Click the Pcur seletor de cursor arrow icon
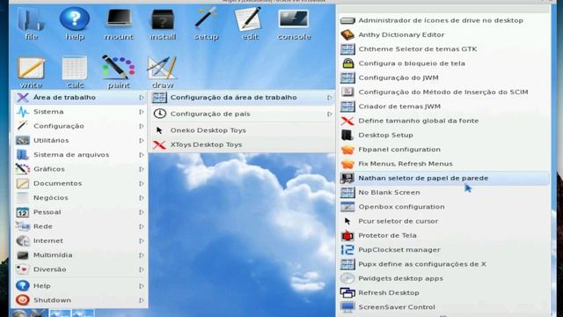The image size is (563, 317). 347,221
